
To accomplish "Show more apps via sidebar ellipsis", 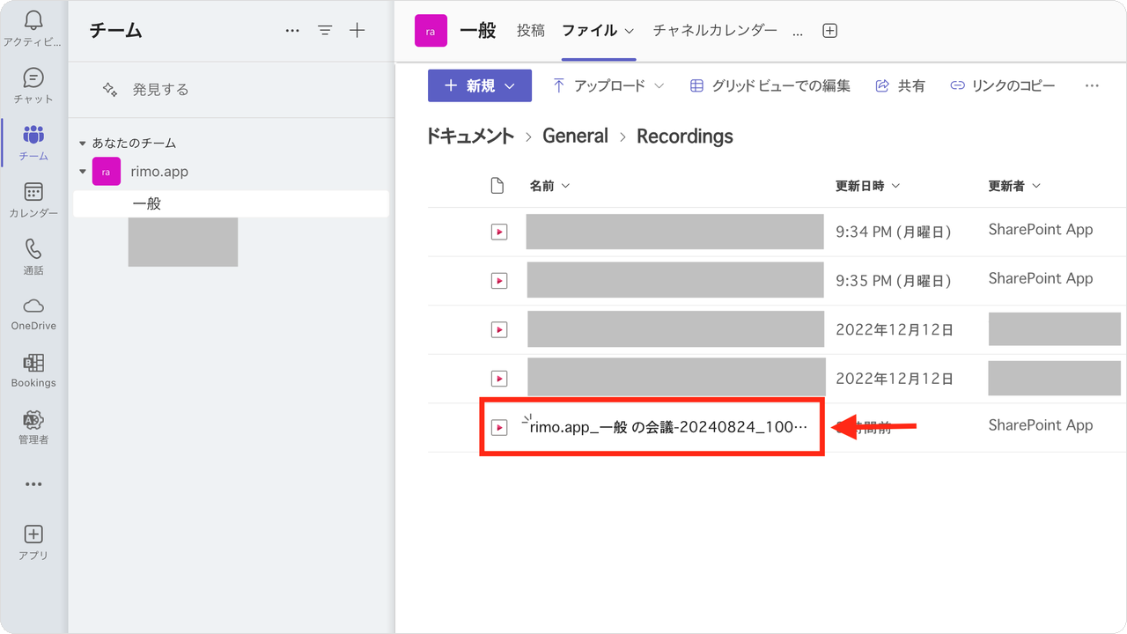I will click(33, 483).
